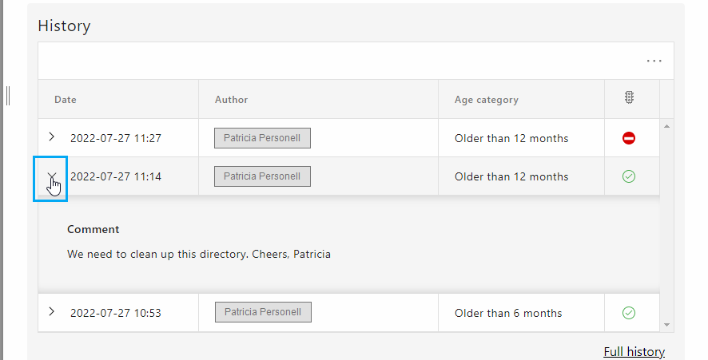The image size is (708, 360).
Task: Sort by the Age category column header
Action: point(487,100)
